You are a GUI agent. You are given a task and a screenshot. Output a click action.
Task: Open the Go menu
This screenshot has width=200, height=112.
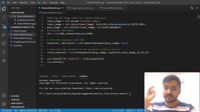point(39,2)
